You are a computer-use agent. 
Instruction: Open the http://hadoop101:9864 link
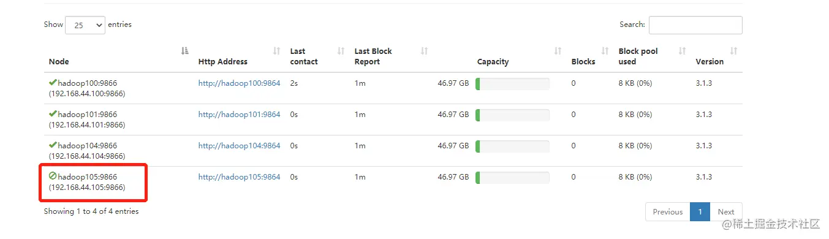click(239, 115)
